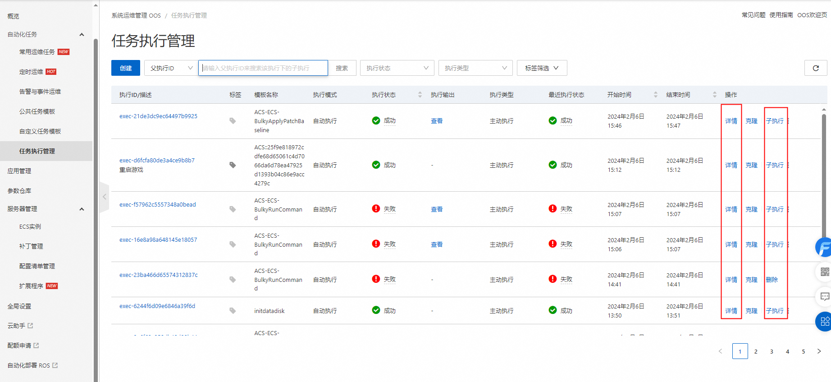Click 查看 output for exec-16e8a98a648145e18057
Image resolution: width=831 pixels, height=382 pixels.
(437, 244)
